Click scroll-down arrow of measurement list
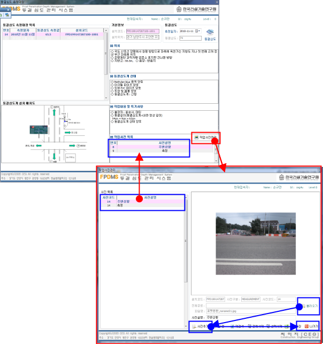323x344 pixels. click(x=106, y=98)
